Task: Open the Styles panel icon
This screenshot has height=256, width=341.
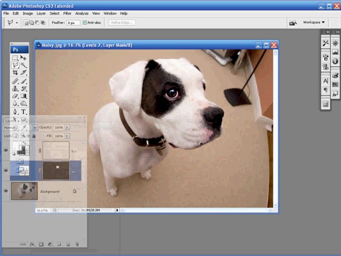Action: [x=335, y=94]
